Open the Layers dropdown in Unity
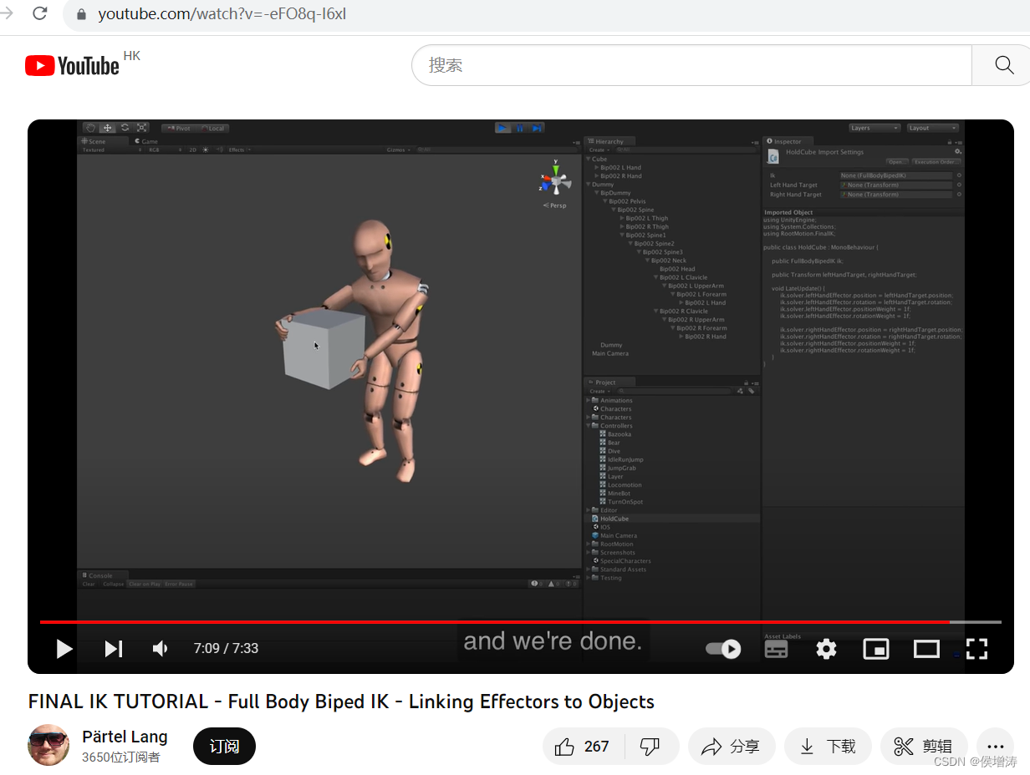 (x=874, y=128)
